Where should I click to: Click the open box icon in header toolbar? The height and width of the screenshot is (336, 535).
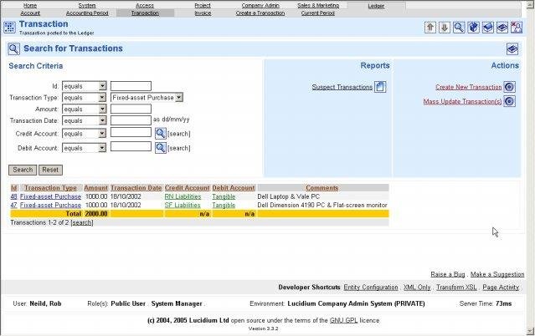point(473,28)
